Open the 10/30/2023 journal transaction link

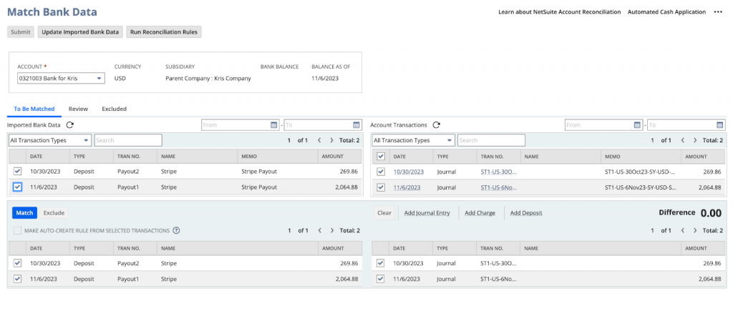click(x=409, y=172)
